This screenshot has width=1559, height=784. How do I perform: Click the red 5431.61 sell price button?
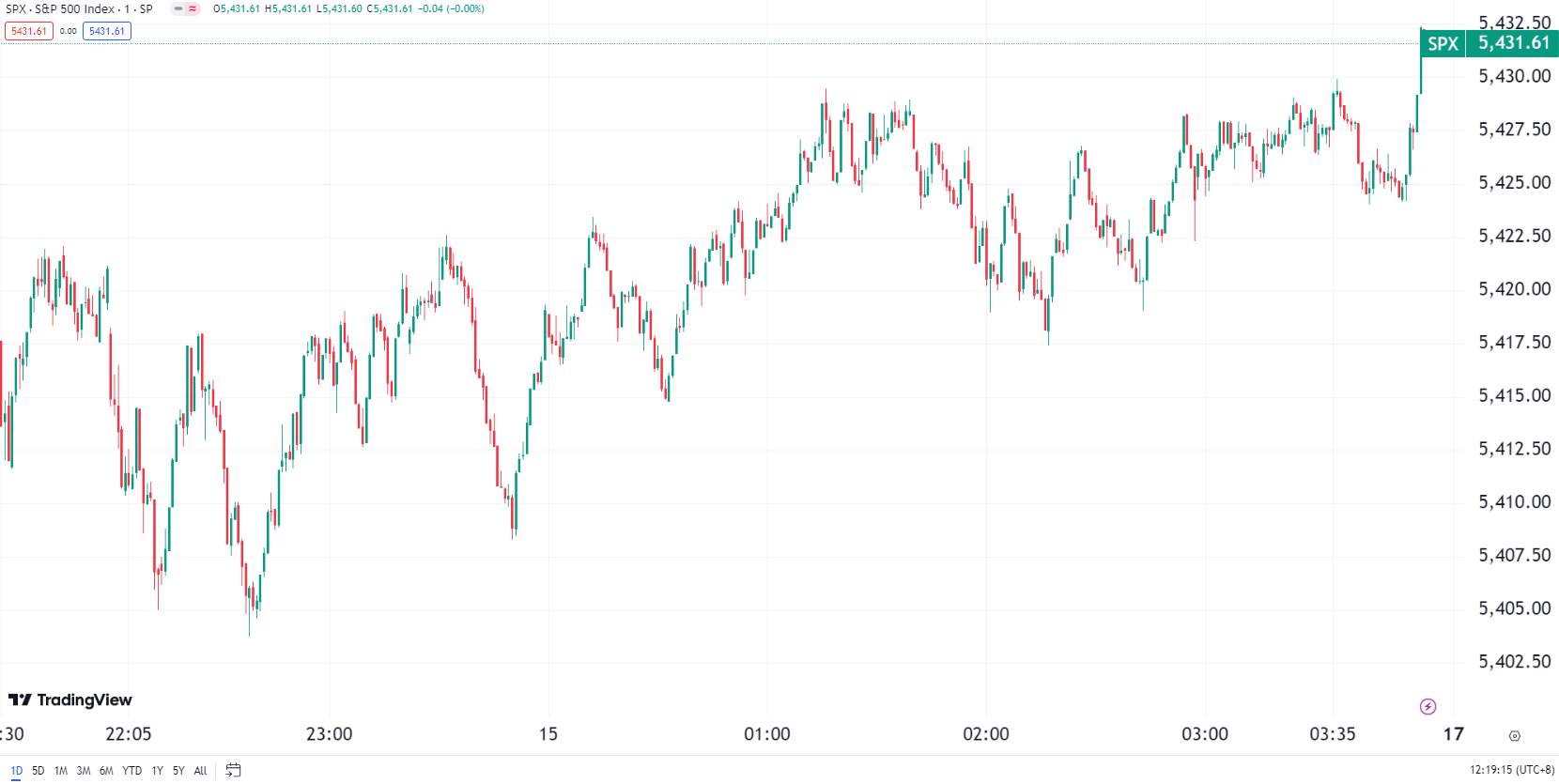pos(29,31)
